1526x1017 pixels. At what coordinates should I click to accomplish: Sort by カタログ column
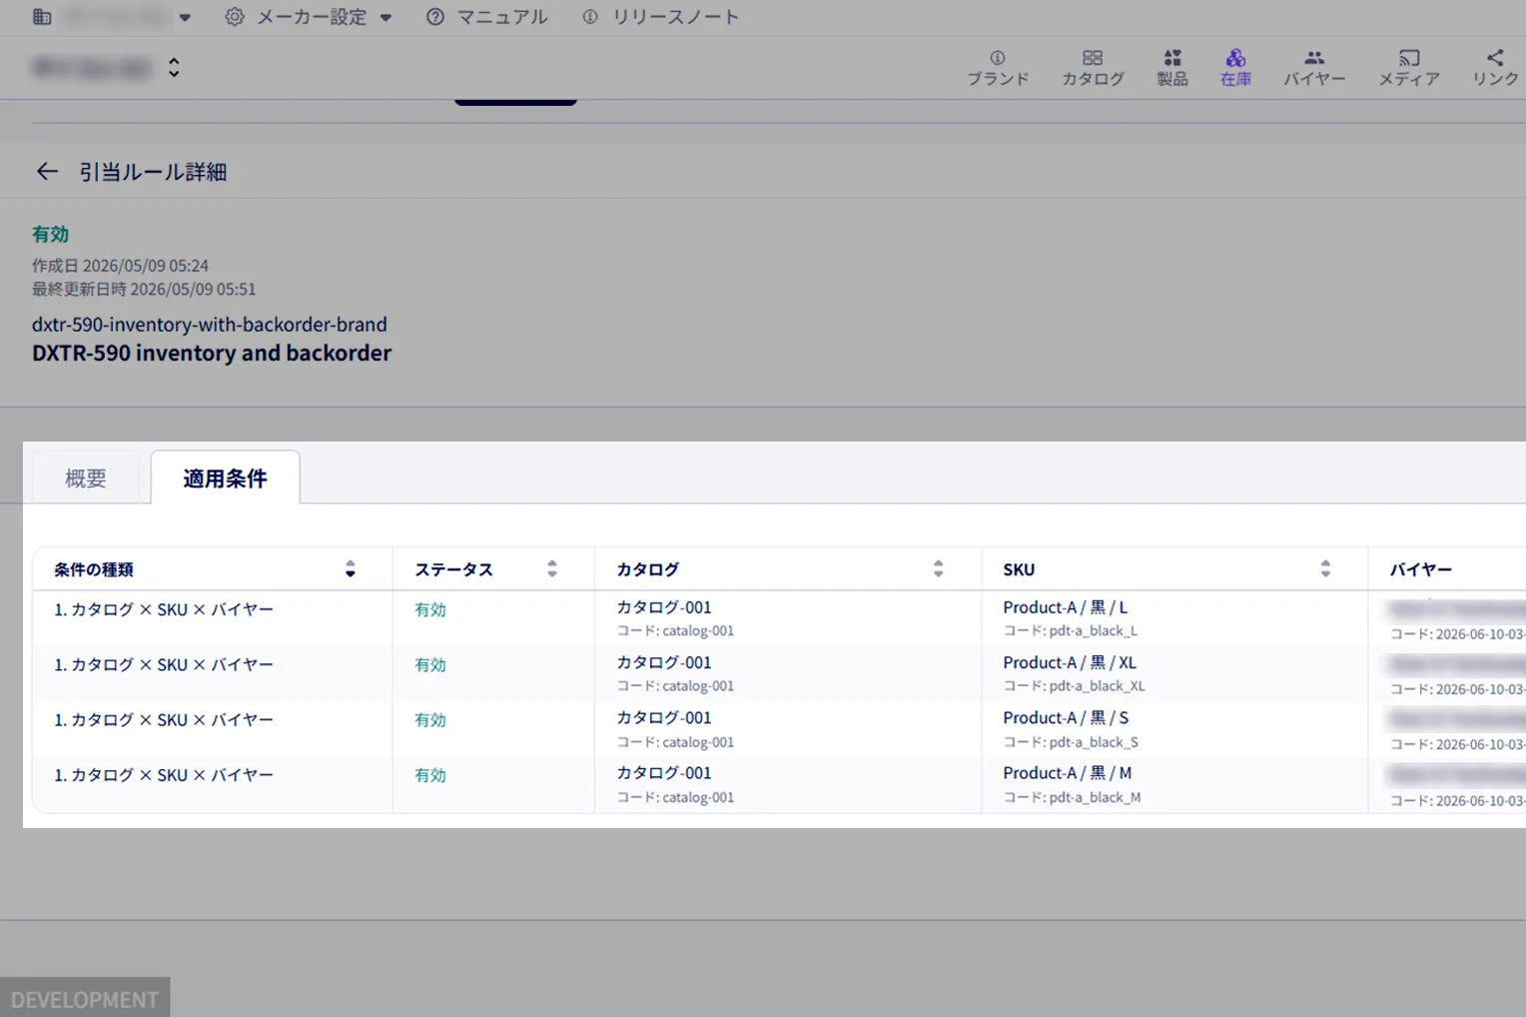(x=939, y=569)
